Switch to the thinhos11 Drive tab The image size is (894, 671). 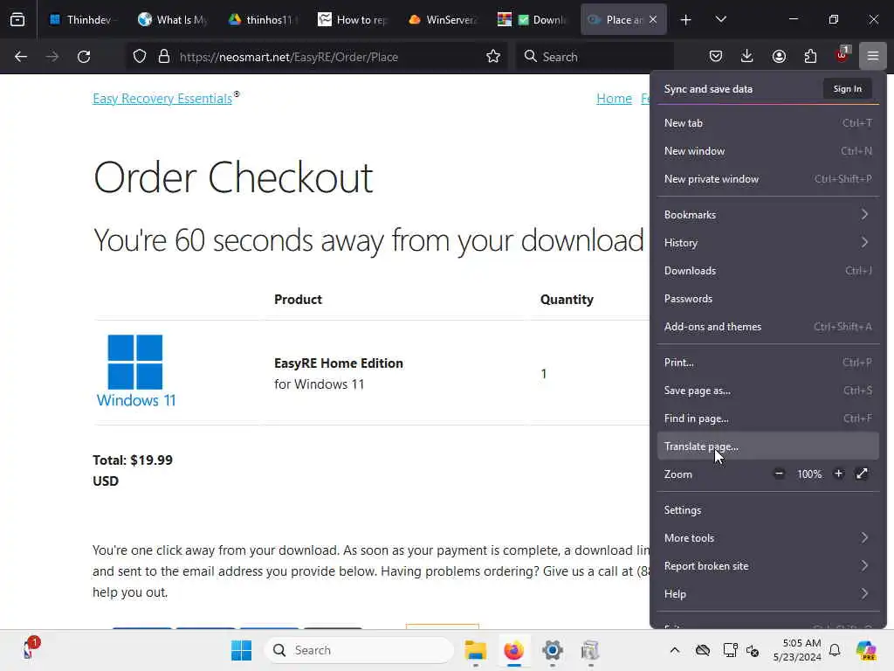click(x=262, y=19)
